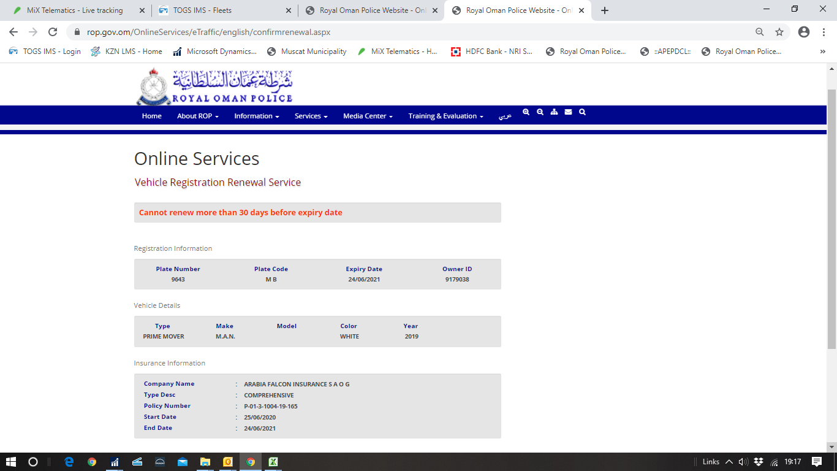This screenshot has width=837, height=471.
Task: Expand the About ROP dropdown menu
Action: click(x=197, y=116)
